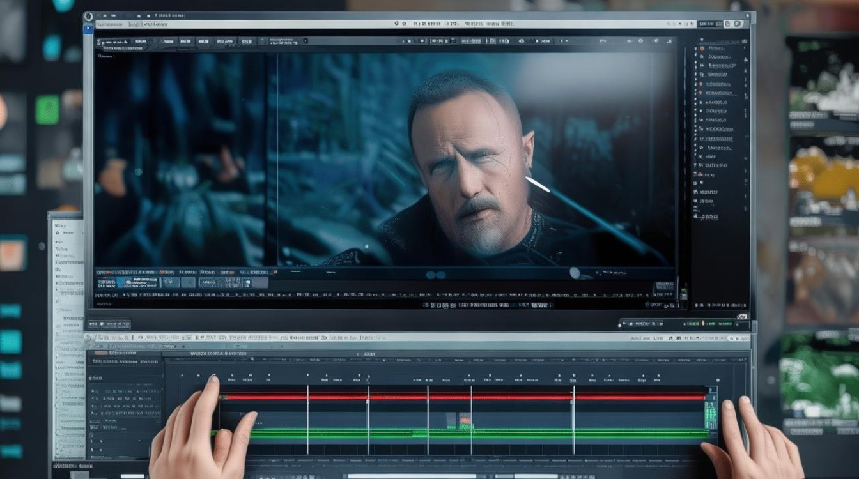Select the long red clip in the timeline
859x479 pixels.
(x=463, y=397)
